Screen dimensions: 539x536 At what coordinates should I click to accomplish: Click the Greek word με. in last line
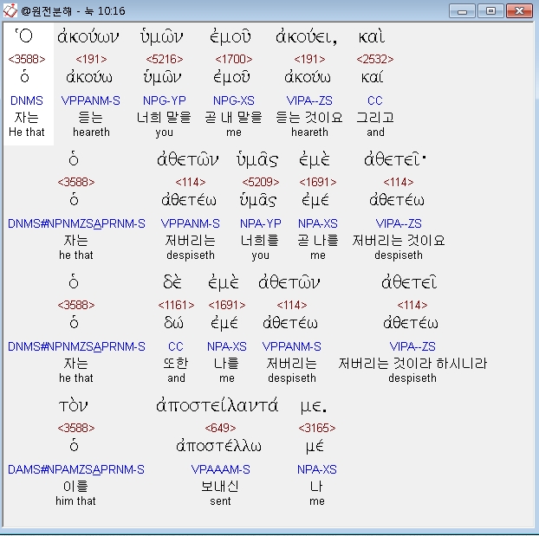(314, 408)
